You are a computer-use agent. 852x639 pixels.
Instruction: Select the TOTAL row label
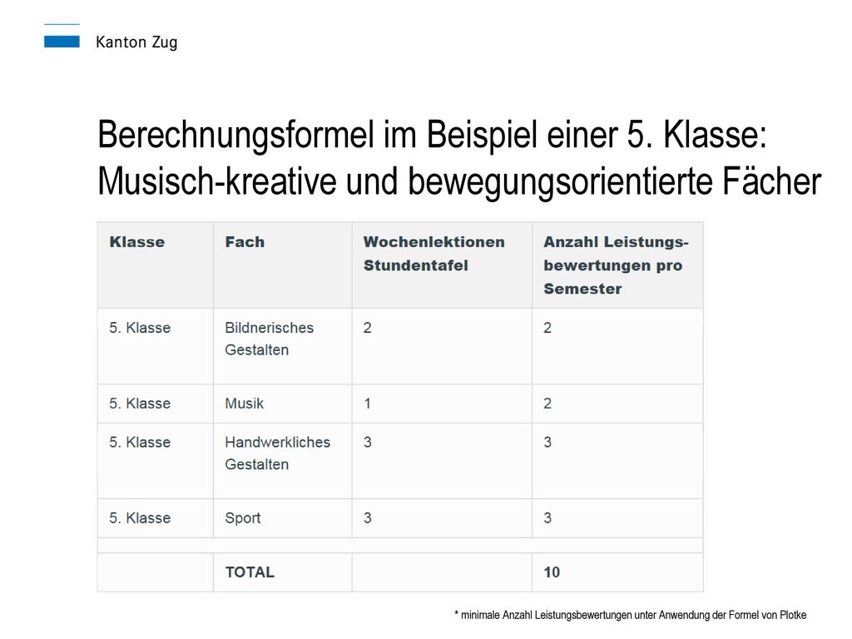coord(250,572)
